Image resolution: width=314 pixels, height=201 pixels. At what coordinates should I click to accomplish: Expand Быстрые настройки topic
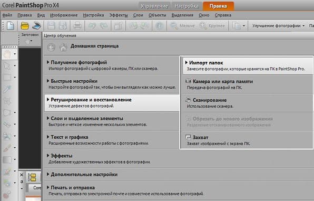point(112,84)
